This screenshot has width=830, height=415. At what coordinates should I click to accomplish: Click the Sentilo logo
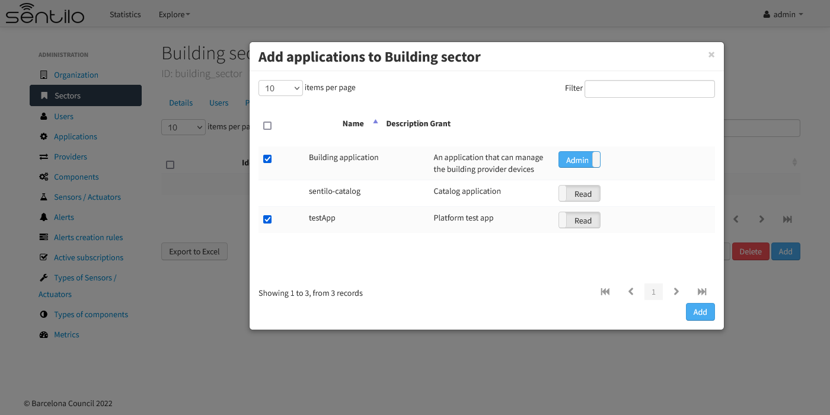pos(45,13)
